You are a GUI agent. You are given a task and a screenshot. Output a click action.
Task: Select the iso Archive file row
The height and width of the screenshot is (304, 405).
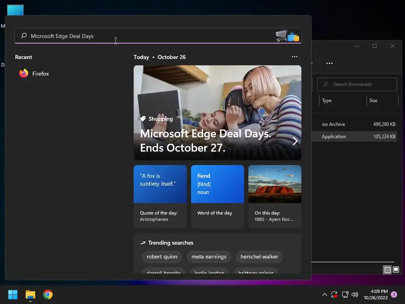click(354, 124)
